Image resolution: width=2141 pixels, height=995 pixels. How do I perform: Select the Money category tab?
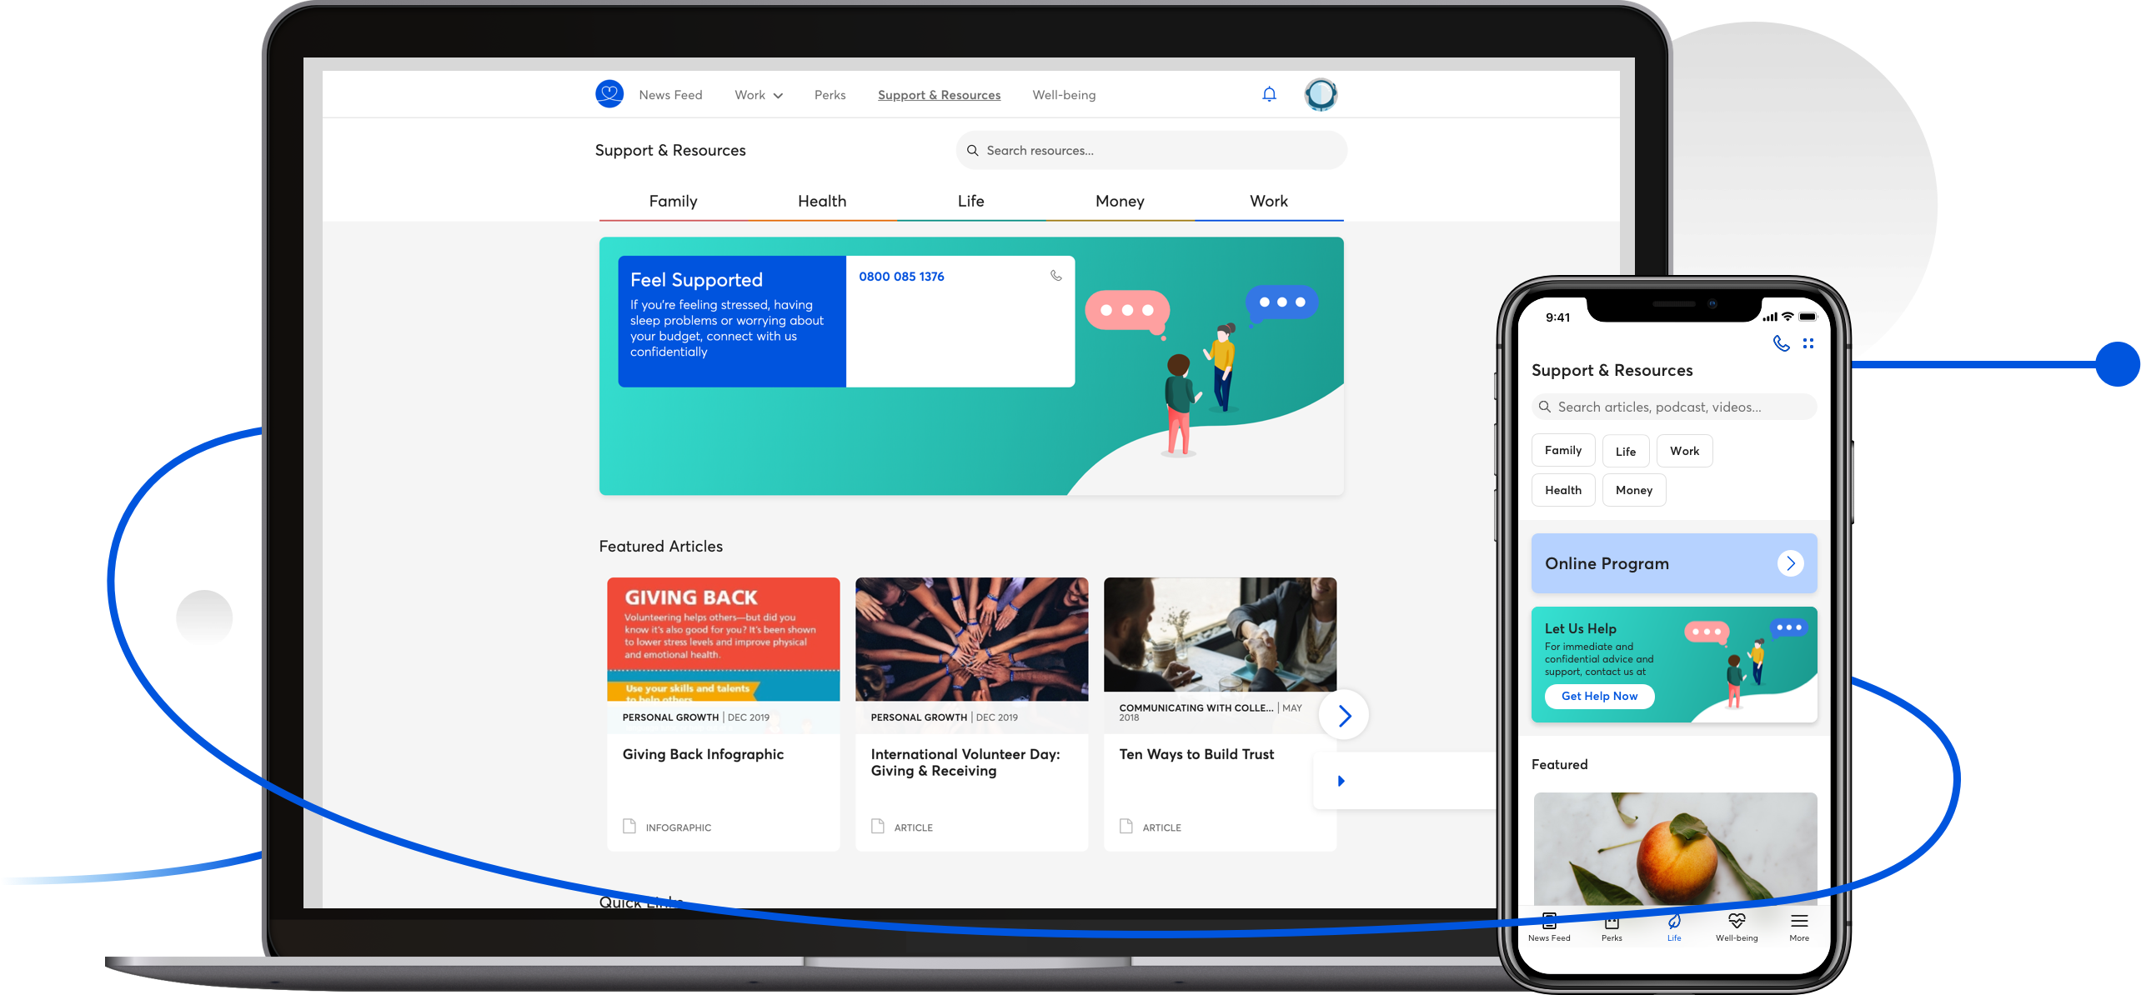[1120, 201]
